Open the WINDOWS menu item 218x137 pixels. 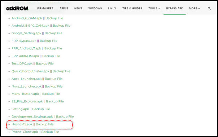[x=95, y=8]
